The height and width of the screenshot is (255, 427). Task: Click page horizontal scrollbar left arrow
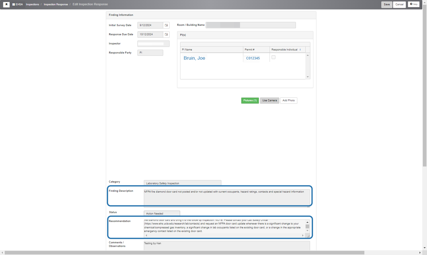[2, 253]
